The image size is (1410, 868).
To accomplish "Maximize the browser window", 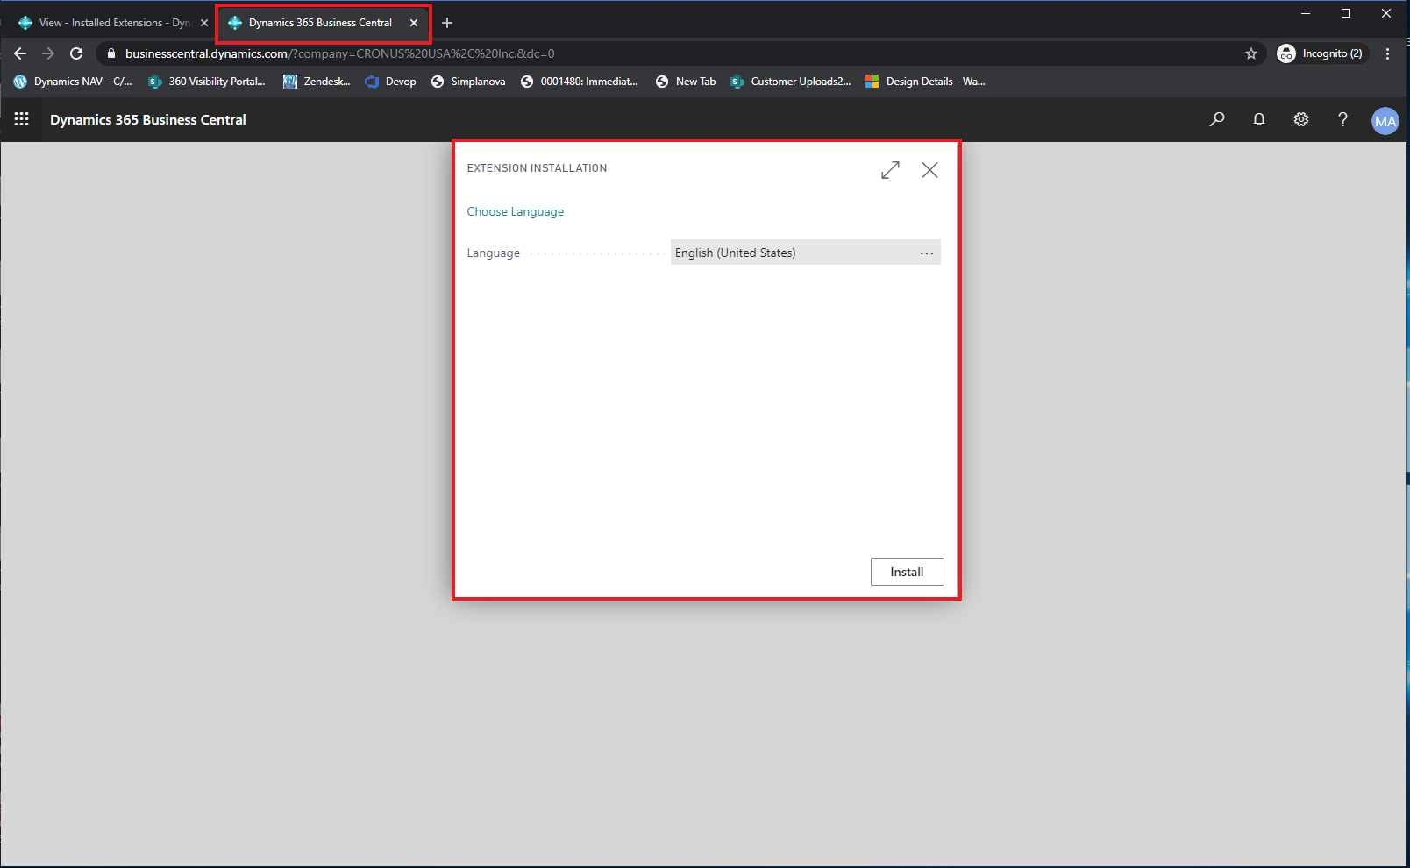I will click(x=1346, y=13).
